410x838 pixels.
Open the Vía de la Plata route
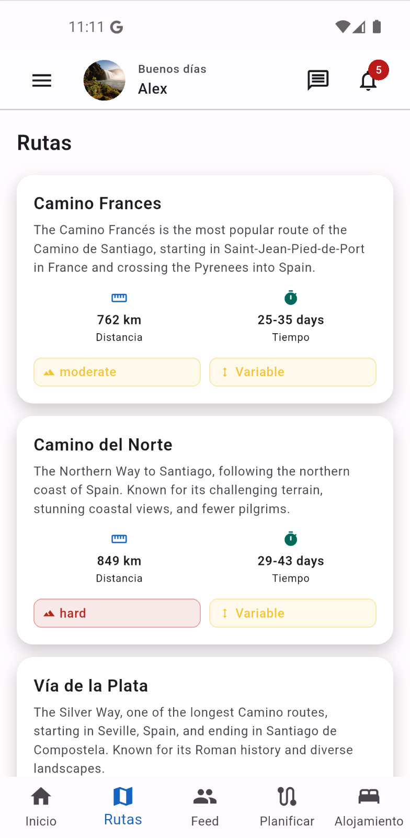click(91, 686)
